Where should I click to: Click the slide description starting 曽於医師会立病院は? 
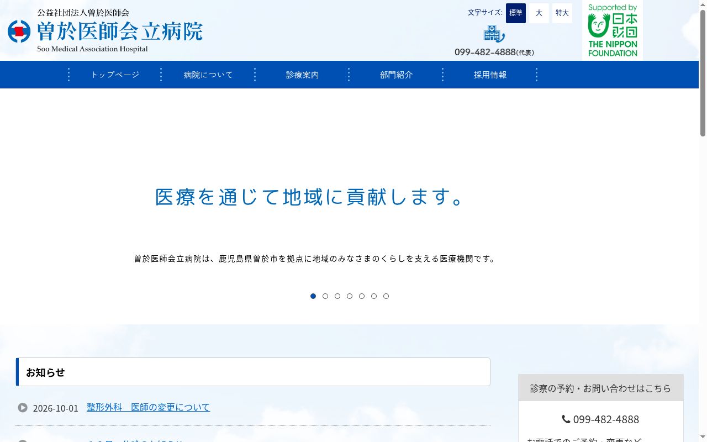click(315, 259)
